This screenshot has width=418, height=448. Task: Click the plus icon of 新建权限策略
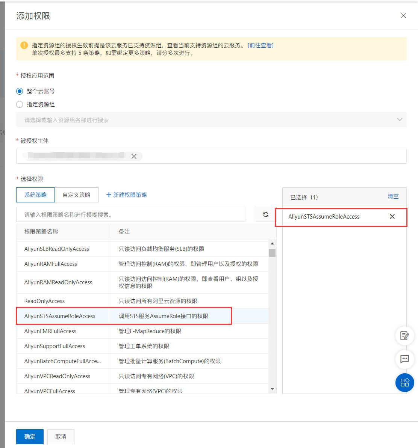(109, 195)
